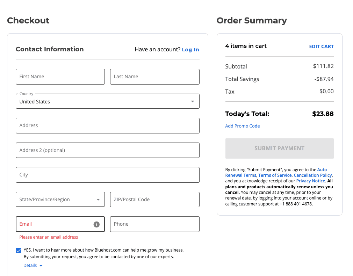The width and height of the screenshot is (353, 276).
Task: Click the Address 2 optional field
Action: [x=107, y=150]
